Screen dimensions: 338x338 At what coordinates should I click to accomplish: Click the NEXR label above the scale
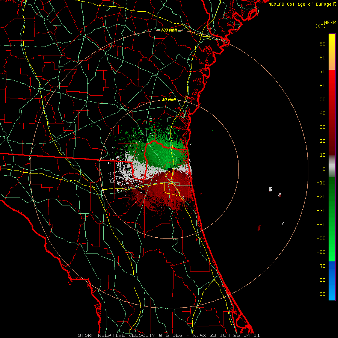coord(330,23)
